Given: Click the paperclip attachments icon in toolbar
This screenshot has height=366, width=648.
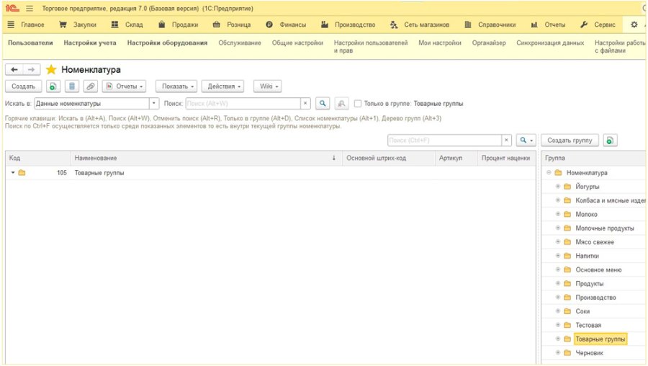Looking at the screenshot, I should [91, 86].
